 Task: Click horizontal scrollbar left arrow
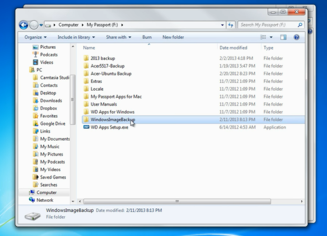click(80, 201)
